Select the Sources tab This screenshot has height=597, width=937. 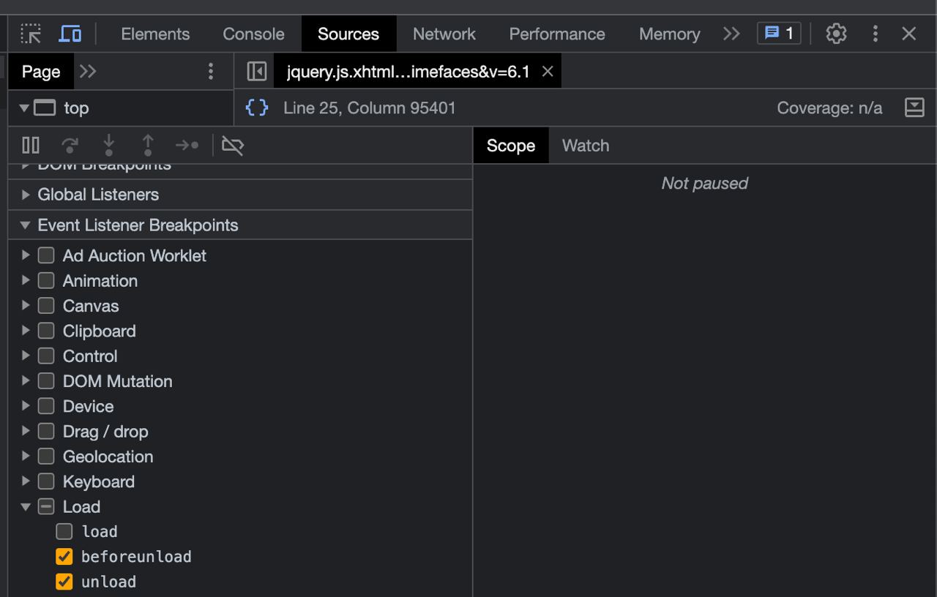(x=348, y=34)
